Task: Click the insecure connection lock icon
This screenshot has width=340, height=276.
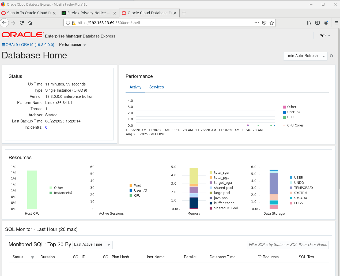Action: click(x=73, y=23)
